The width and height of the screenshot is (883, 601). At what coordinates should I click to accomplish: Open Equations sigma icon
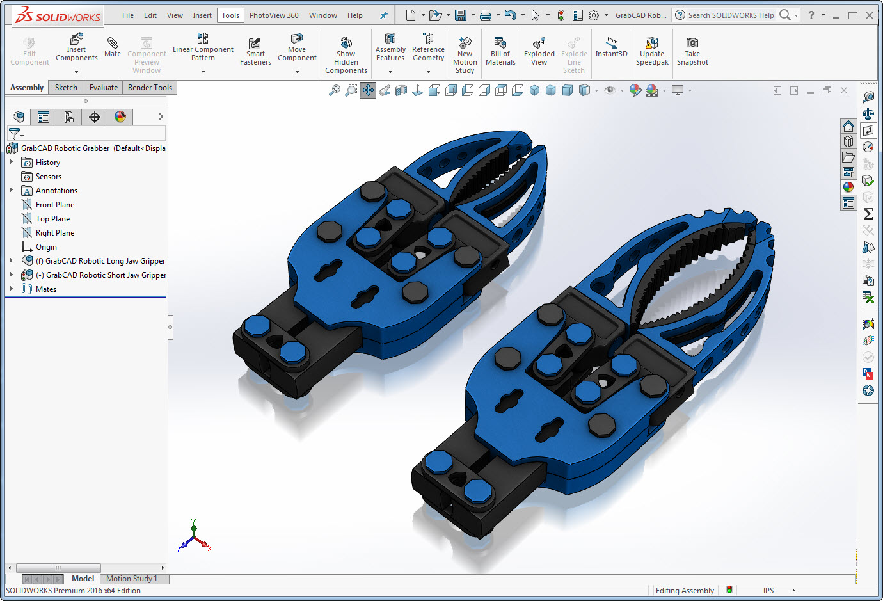[868, 214]
